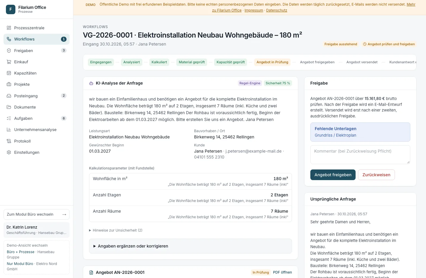Screen dimensions: 426x278
Task: Click the Freigaben shield icon
Action: tap(9, 51)
